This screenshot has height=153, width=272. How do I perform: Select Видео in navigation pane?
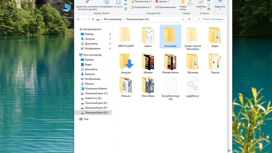88,64
